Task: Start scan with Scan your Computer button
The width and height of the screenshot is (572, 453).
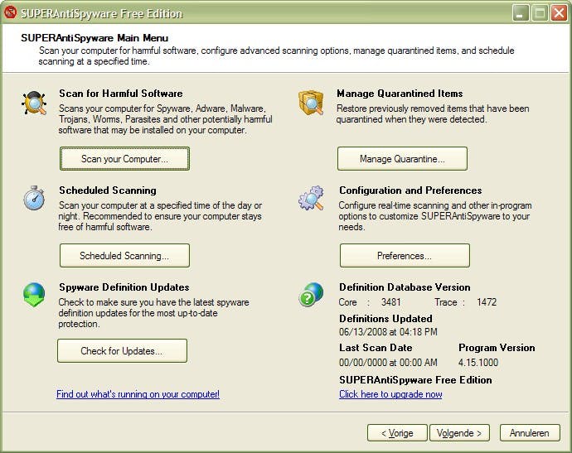Action: coord(124,158)
